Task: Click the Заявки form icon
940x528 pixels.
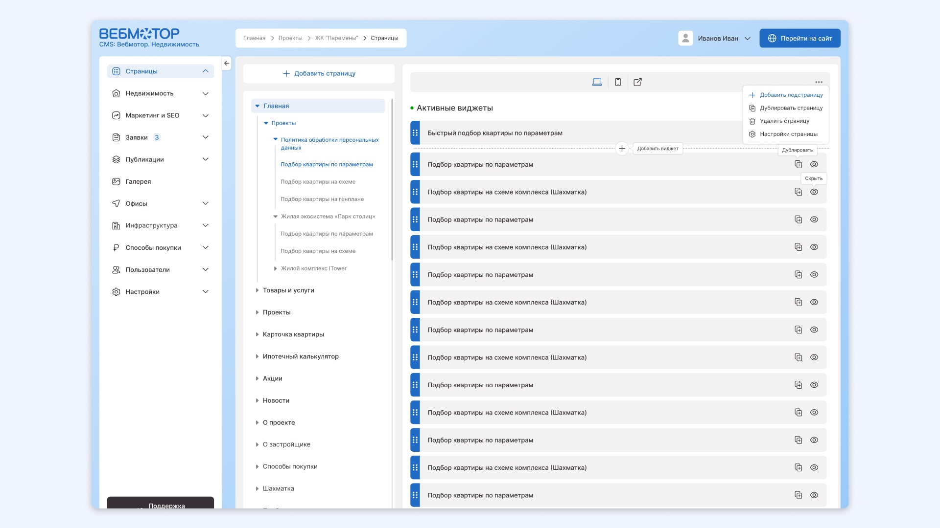Action: pos(116,137)
